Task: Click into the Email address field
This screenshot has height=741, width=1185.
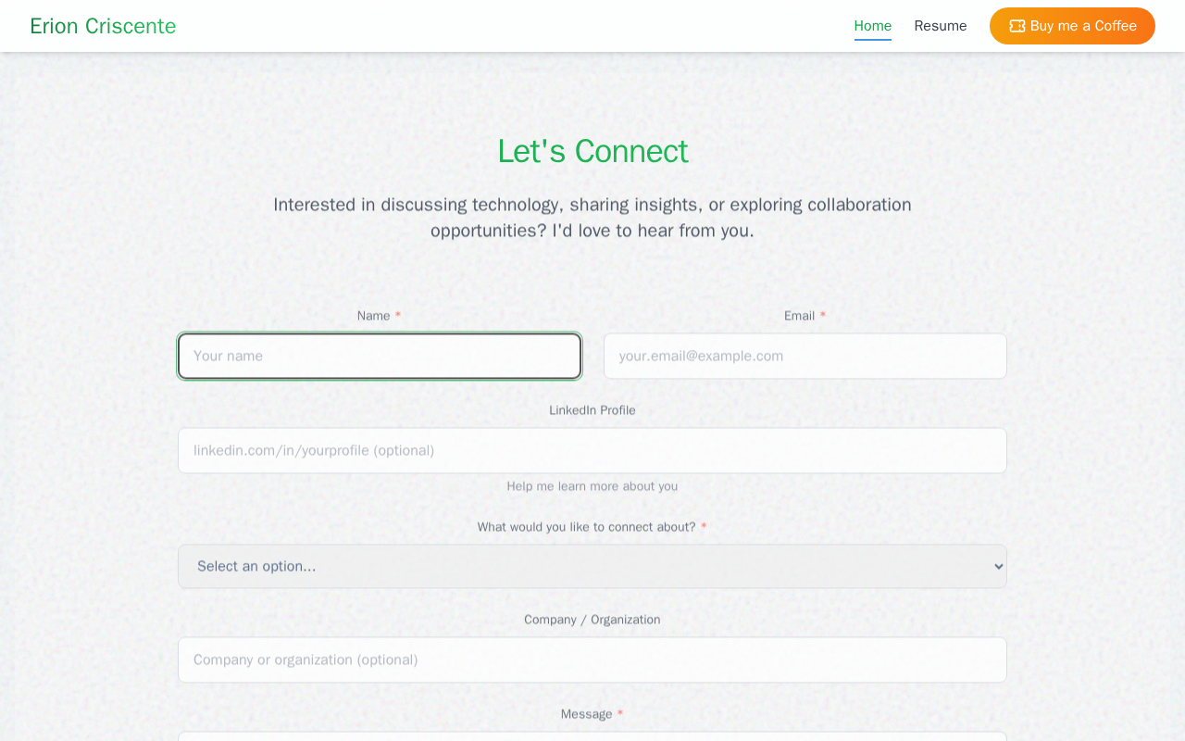Action: (805, 356)
